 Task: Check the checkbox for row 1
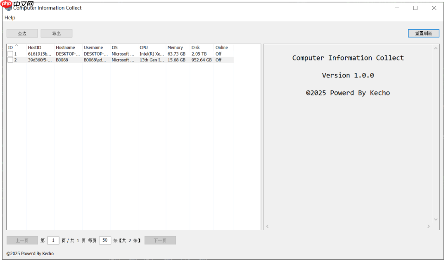10,54
